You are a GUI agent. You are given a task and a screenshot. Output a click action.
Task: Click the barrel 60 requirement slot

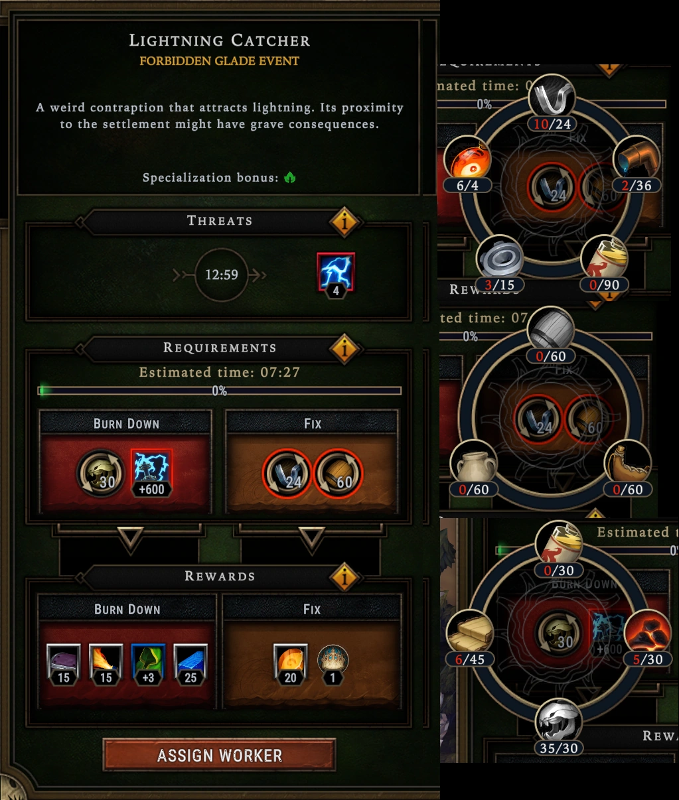[338, 473]
